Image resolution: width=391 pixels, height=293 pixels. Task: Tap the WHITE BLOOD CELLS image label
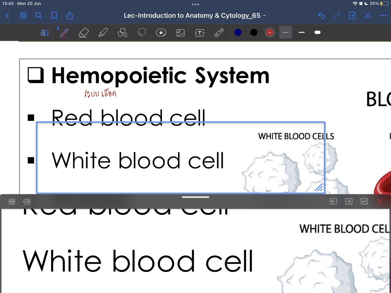pos(296,136)
